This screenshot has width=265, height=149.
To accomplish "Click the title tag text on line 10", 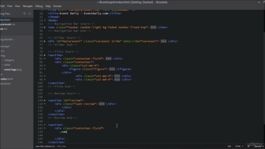I will click(x=84, y=14).
